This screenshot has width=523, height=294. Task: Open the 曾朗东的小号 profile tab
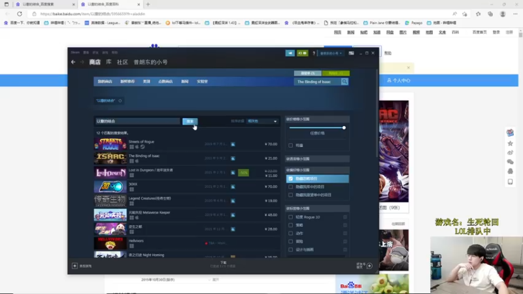pyautogui.click(x=150, y=62)
